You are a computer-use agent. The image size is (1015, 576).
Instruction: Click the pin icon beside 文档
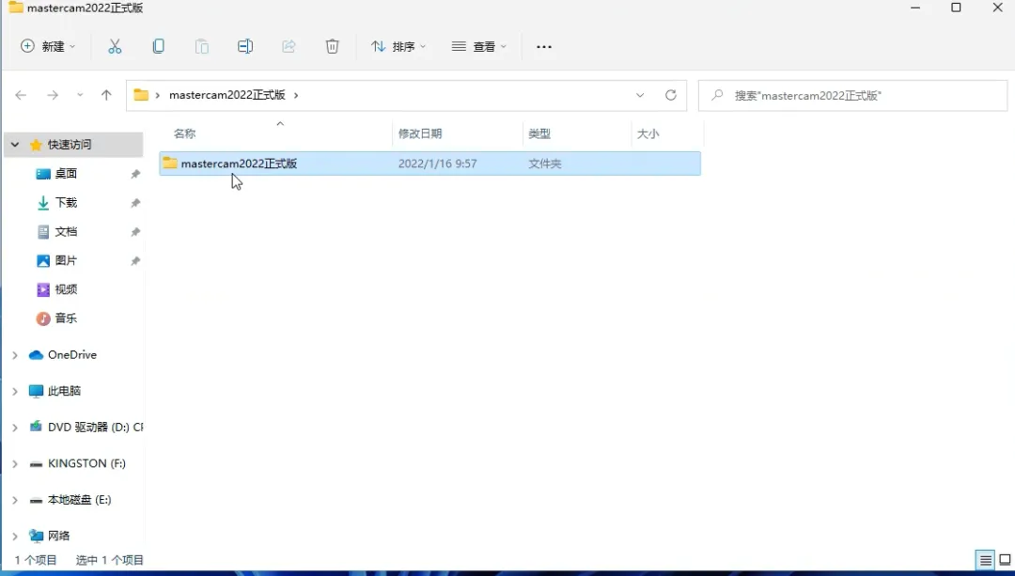click(135, 232)
